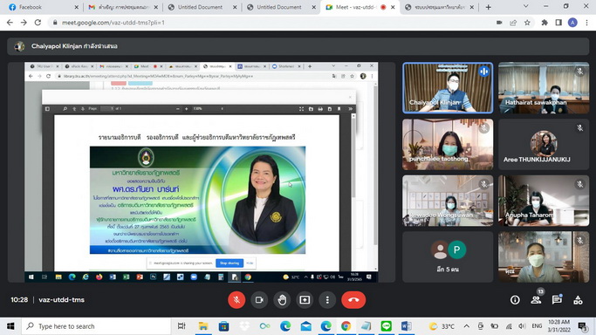Show hidden system tray icons
This screenshot has width=596, height=335.
click(x=466, y=326)
